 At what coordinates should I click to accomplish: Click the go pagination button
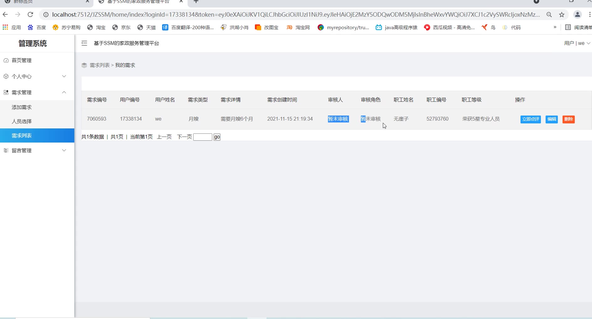(x=217, y=137)
